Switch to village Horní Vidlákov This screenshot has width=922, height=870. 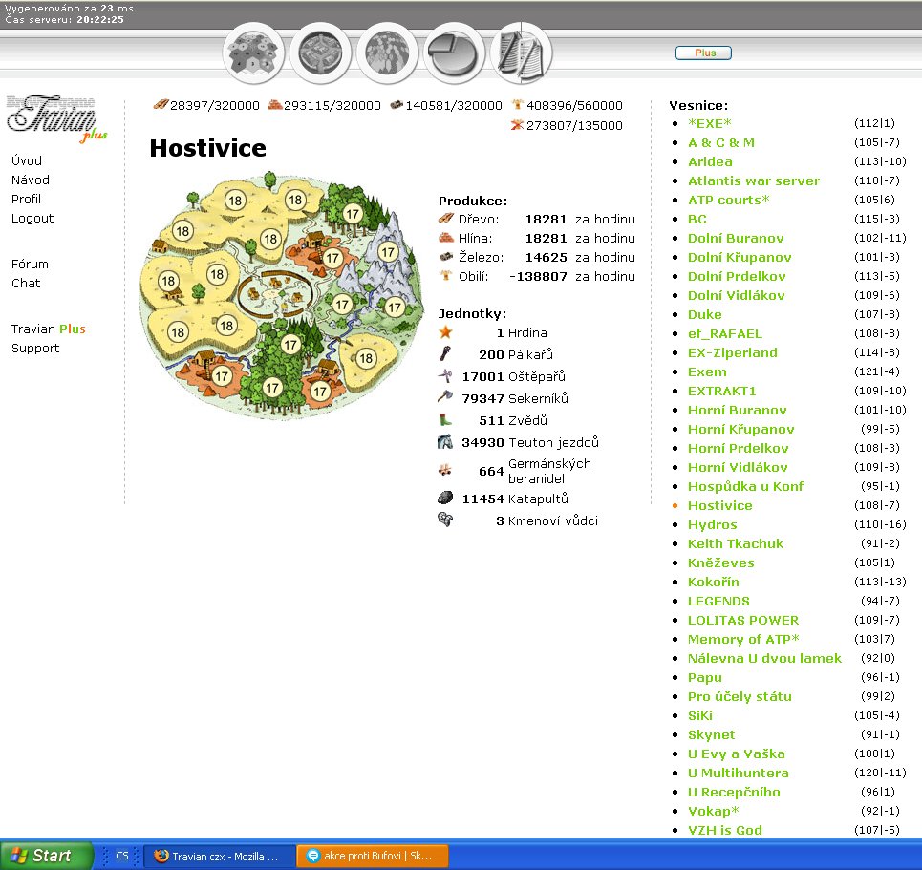[738, 467]
